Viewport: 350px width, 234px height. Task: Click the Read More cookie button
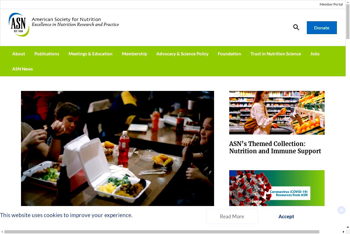(232, 217)
